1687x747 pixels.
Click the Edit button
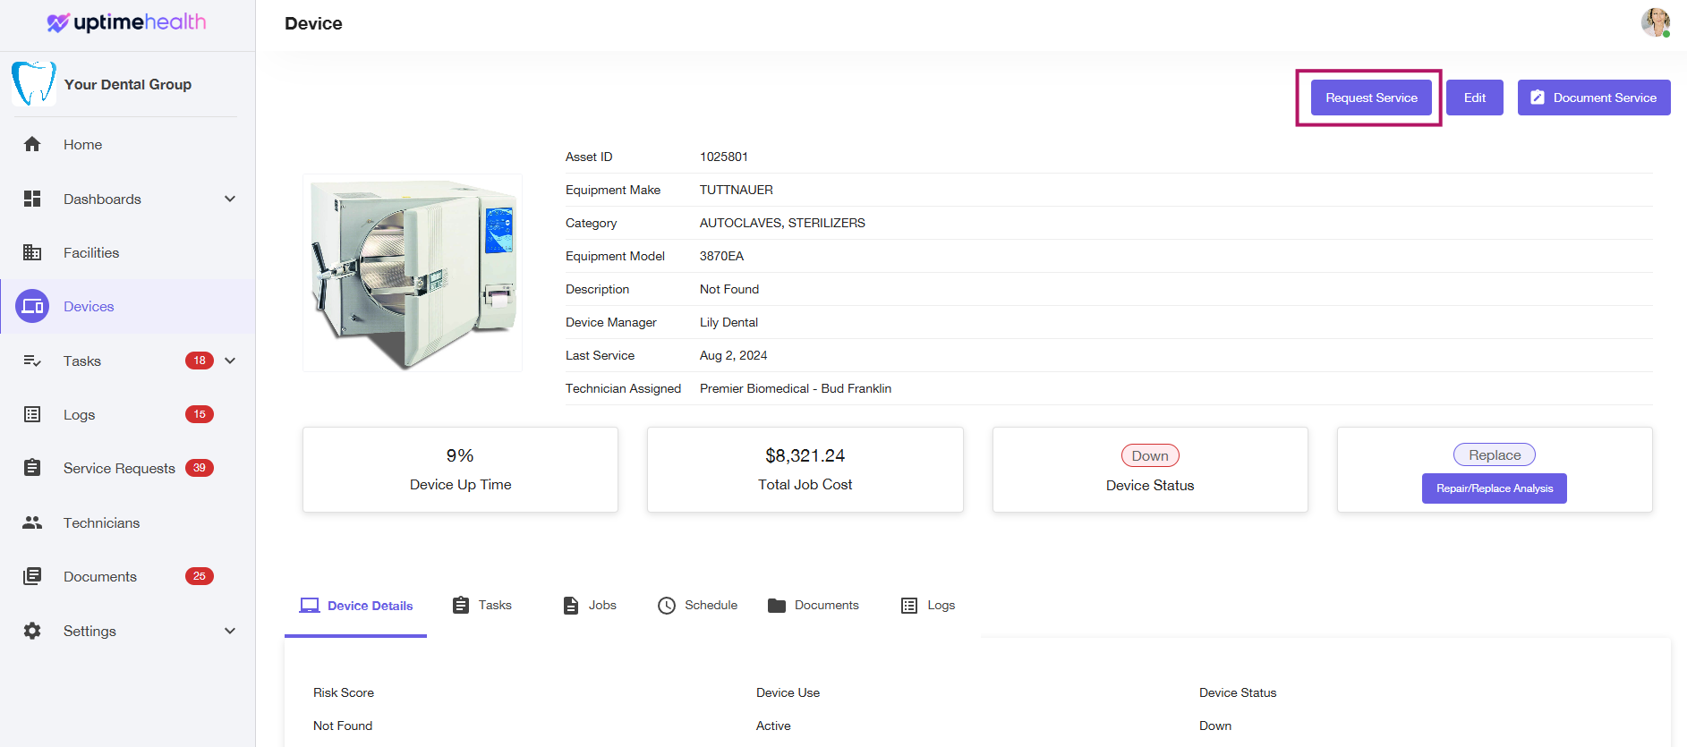click(1474, 98)
